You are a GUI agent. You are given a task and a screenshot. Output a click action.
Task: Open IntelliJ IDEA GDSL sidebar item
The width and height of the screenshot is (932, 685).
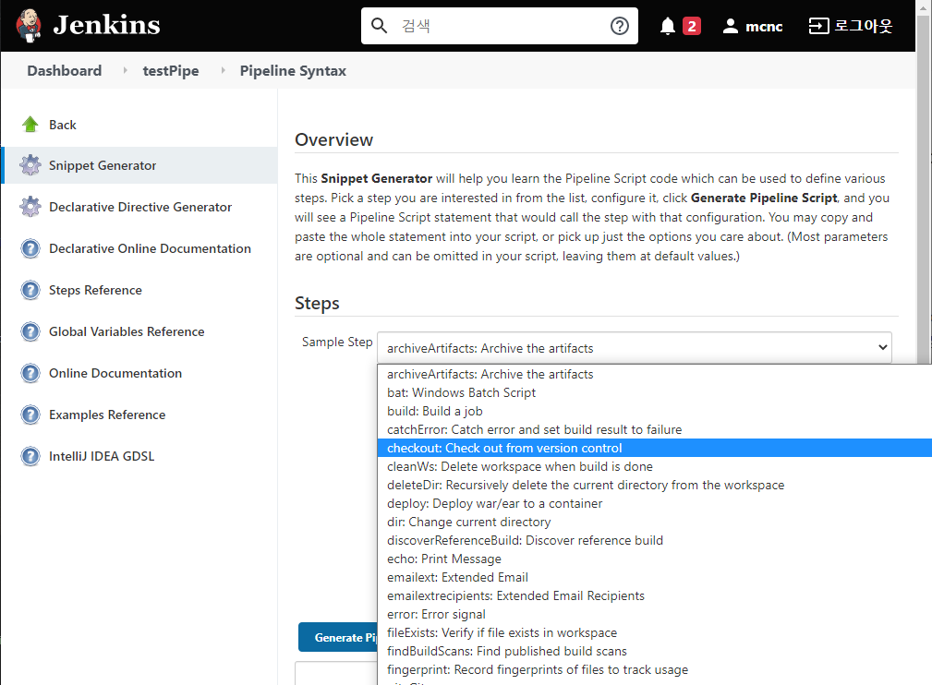pos(102,456)
